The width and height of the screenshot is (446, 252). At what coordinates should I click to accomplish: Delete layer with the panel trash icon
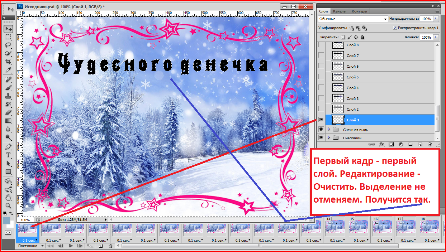(x=430, y=144)
